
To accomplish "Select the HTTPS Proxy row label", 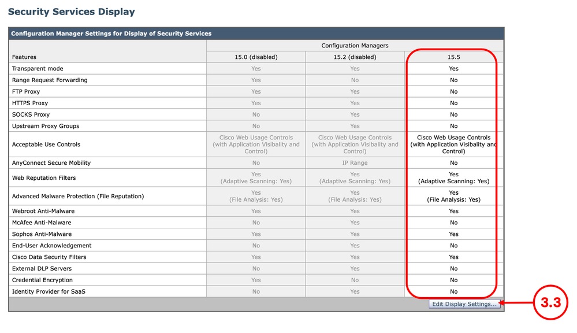I will [x=30, y=103].
